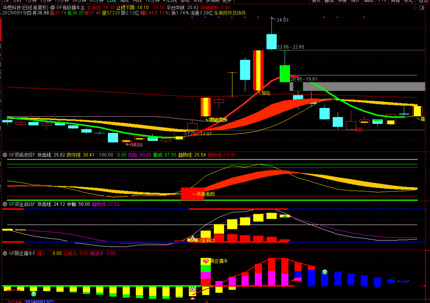430x303 pixels.
Task: Click the diamond icon beside 跟庄擒牛 label
Action: 205,261
